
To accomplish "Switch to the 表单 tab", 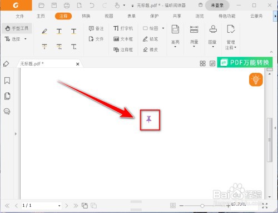I will 131,16.
